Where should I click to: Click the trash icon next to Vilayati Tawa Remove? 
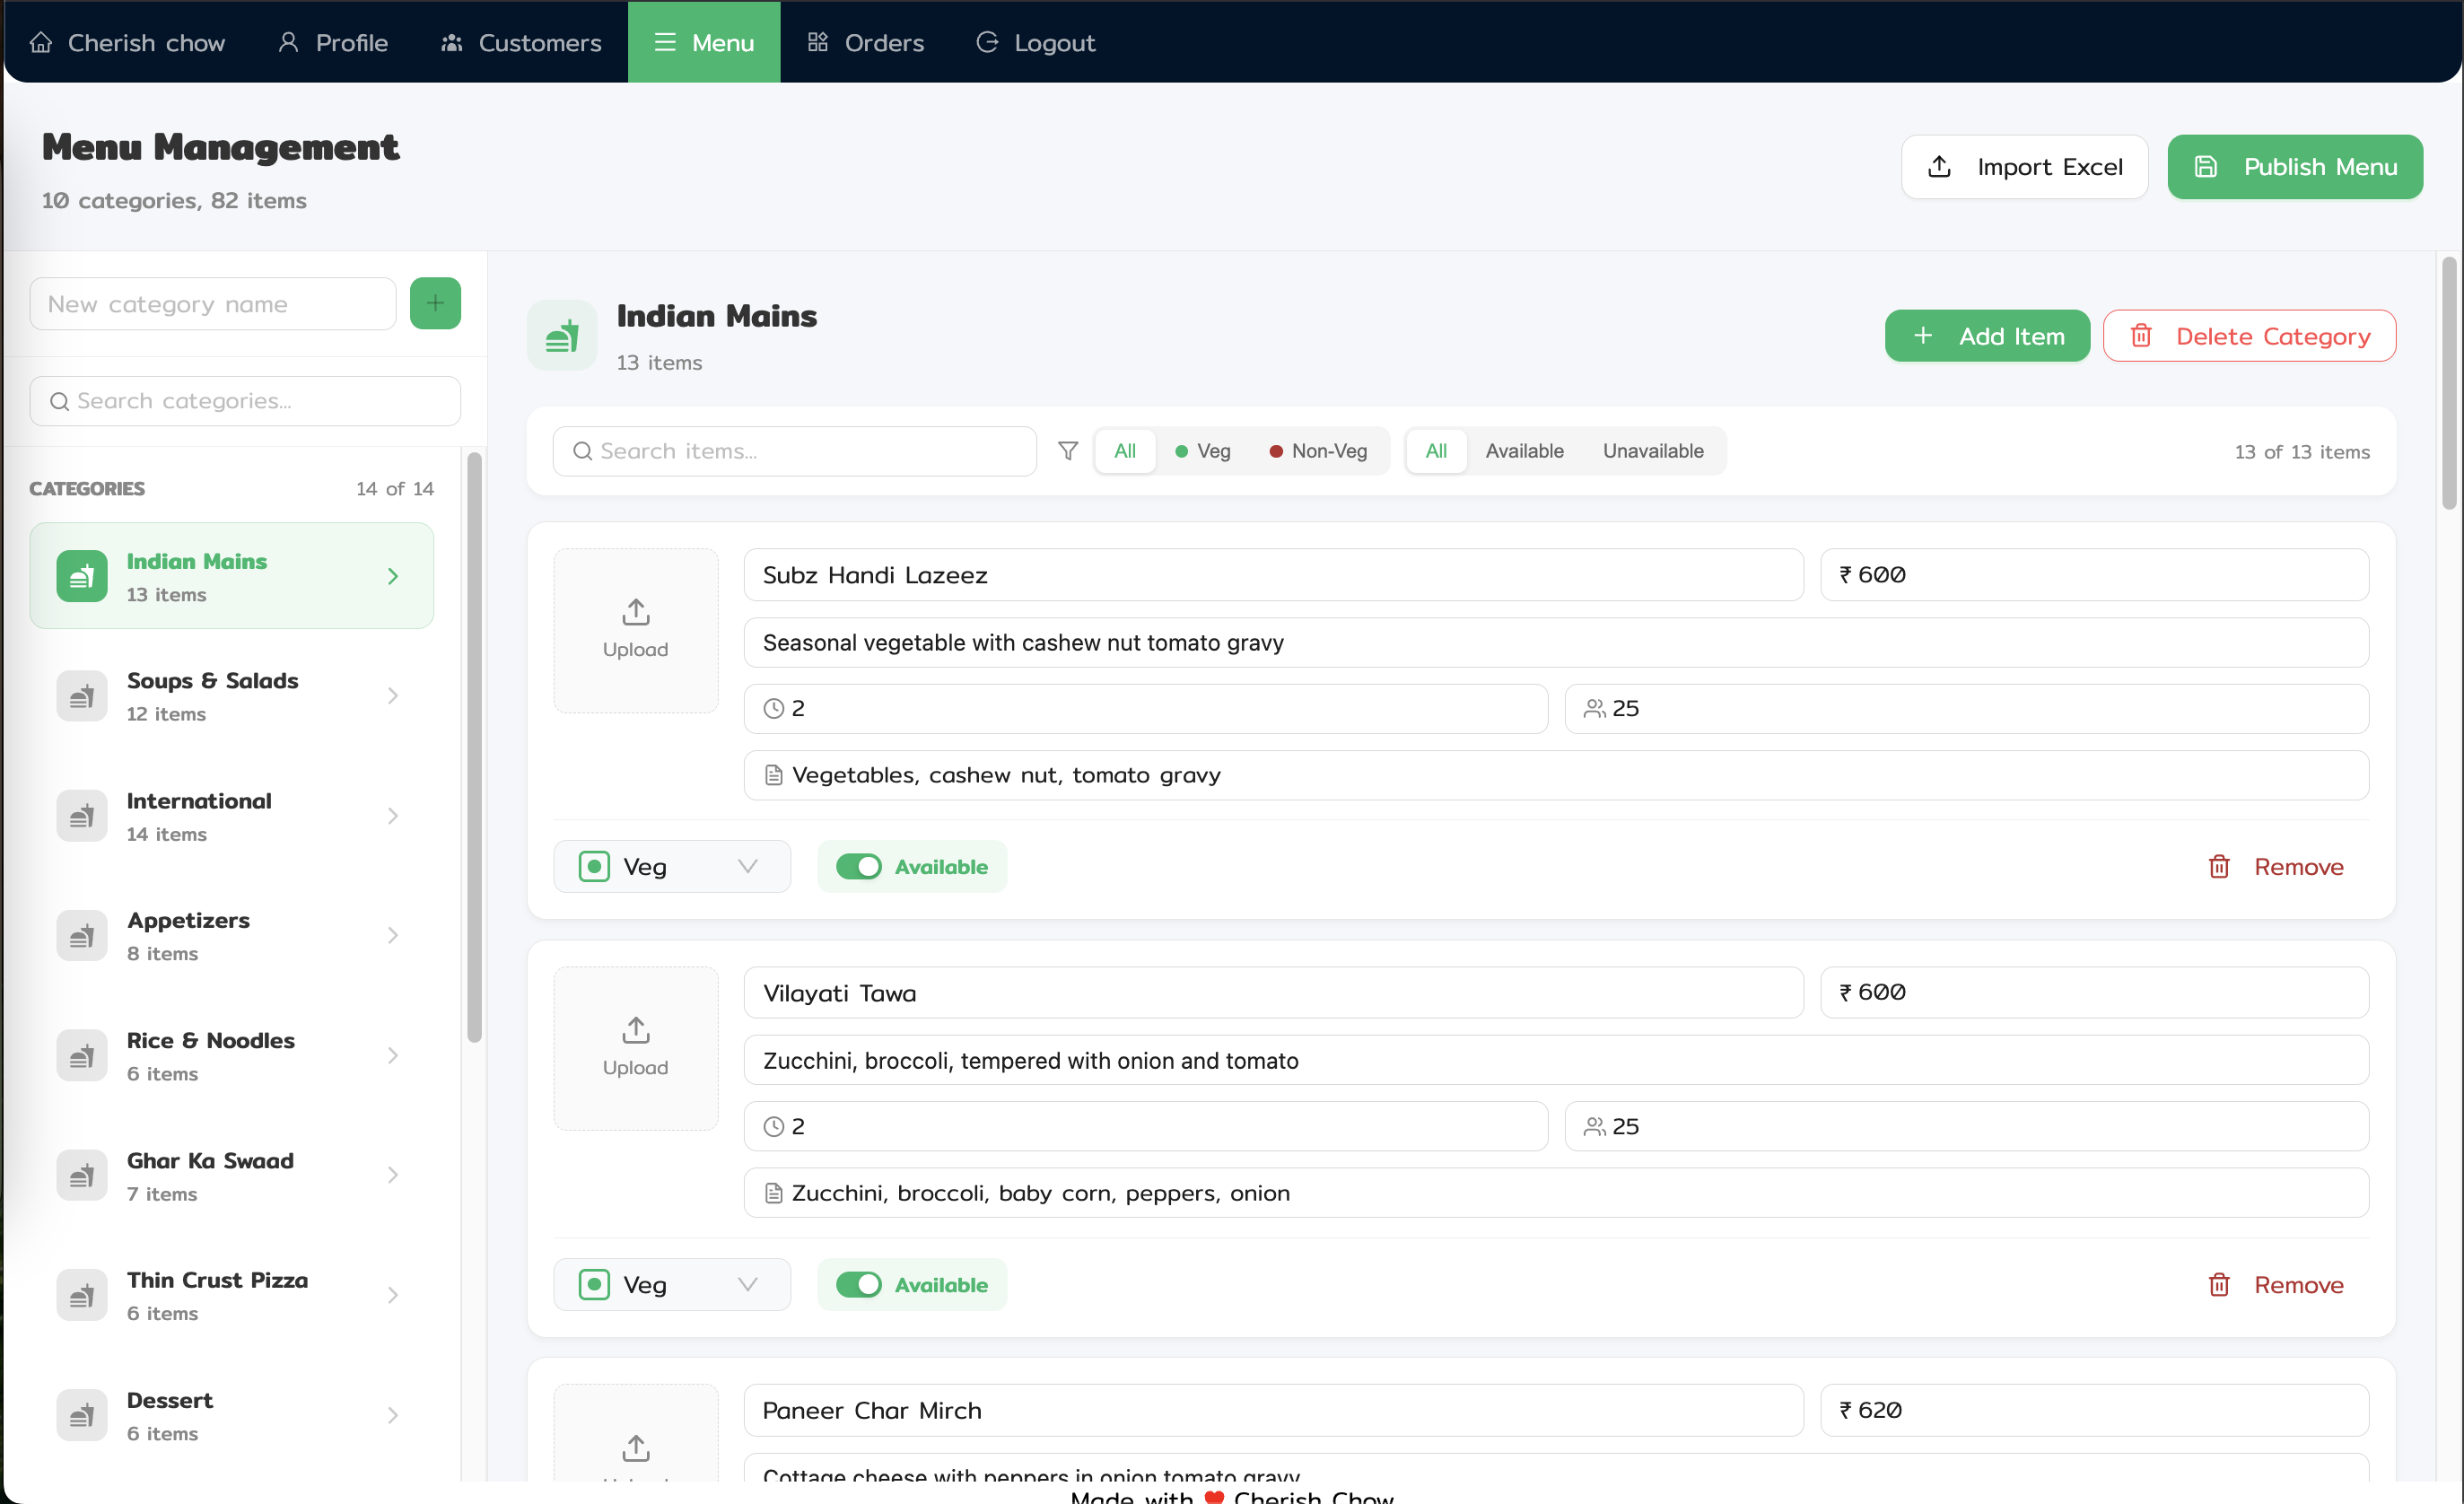click(2219, 1284)
